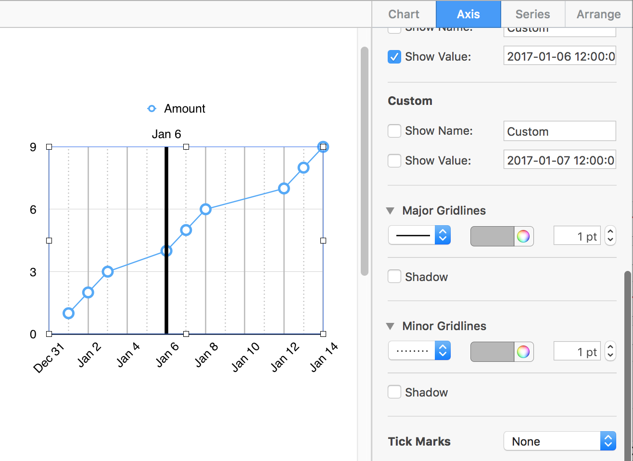Click the 2017-01-07 custom value field

pos(559,160)
